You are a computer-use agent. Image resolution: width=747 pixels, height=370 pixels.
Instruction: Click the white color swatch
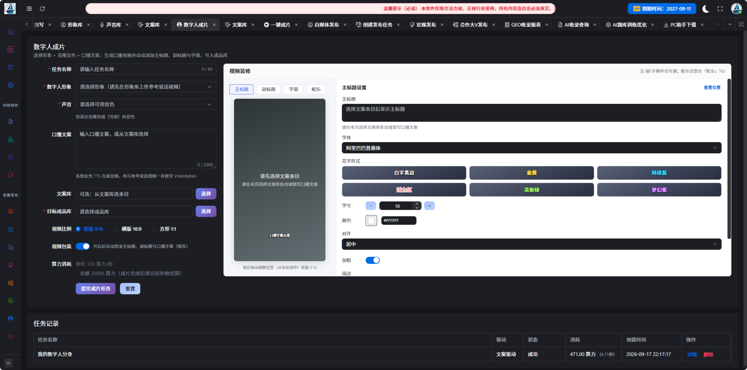[371, 220]
